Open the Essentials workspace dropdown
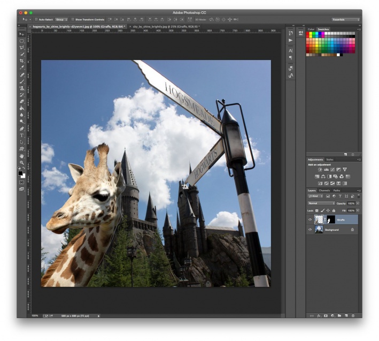Image resolution: width=379 pixels, height=341 pixels. (x=345, y=19)
